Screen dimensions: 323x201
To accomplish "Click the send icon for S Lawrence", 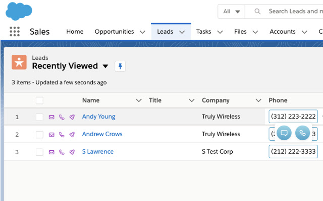I will (x=72, y=152).
